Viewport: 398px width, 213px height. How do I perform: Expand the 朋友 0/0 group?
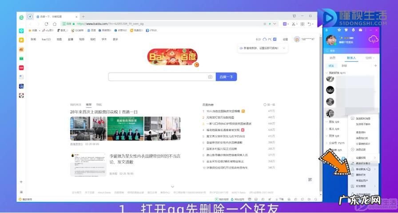tap(332, 122)
